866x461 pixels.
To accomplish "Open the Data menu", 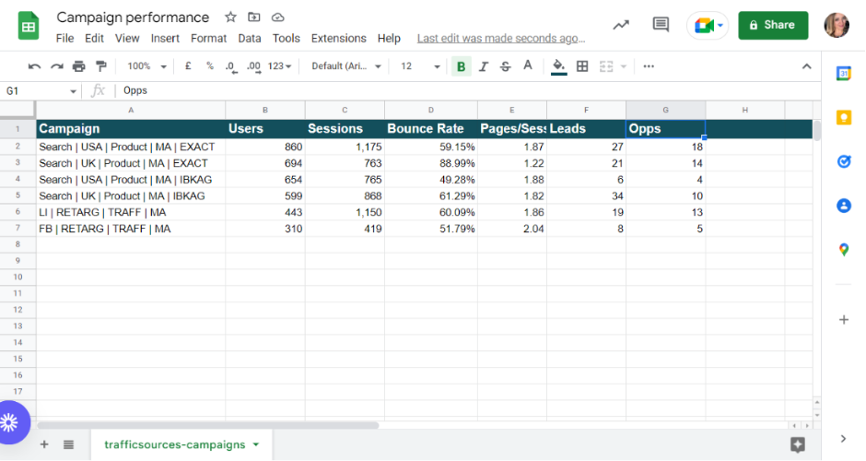I will point(250,38).
